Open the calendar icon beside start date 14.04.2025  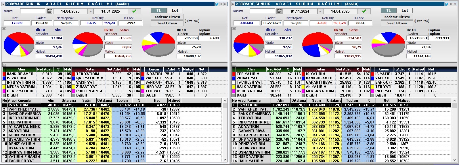[49, 11]
